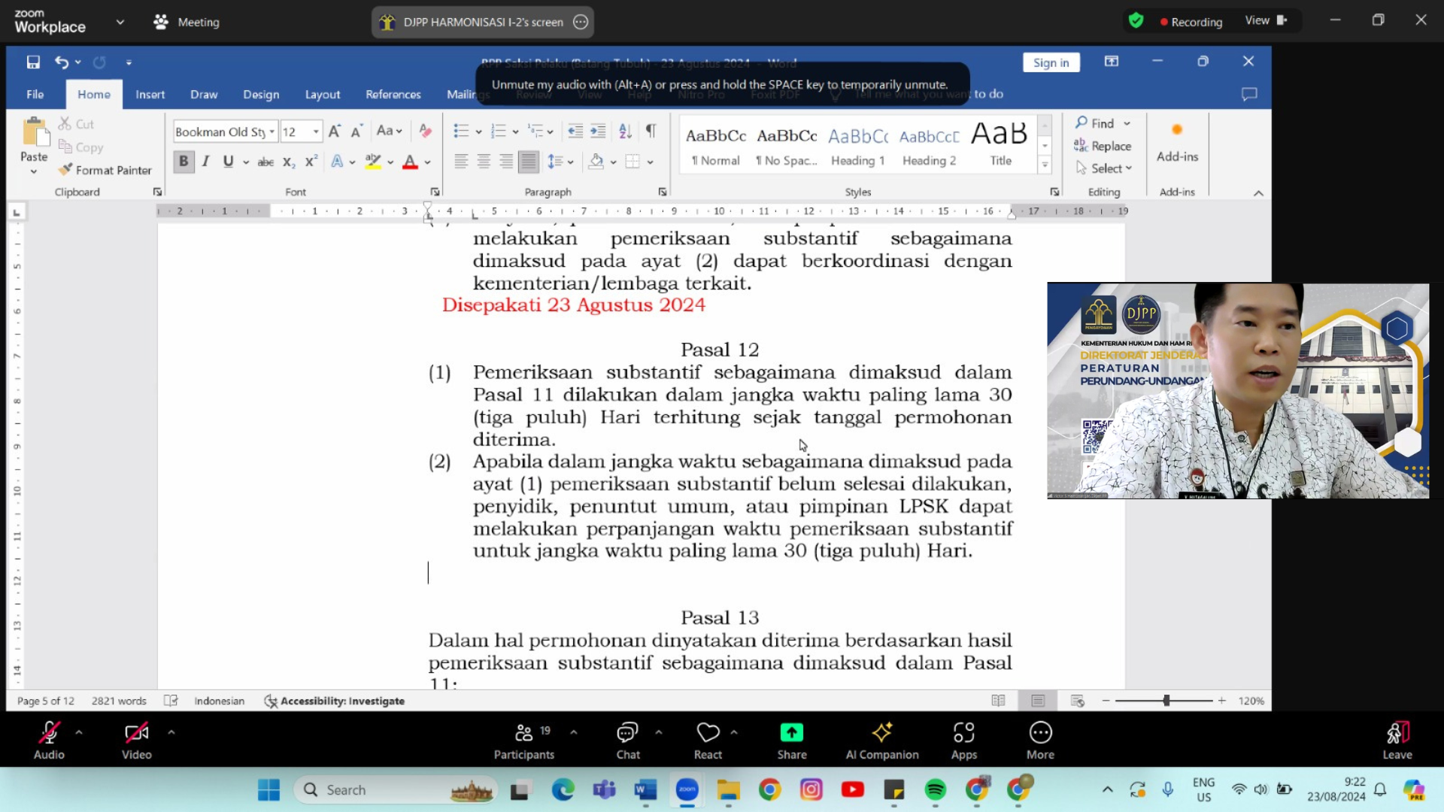
Task: Switch to Web Layout view icon
Action: [1077, 701]
